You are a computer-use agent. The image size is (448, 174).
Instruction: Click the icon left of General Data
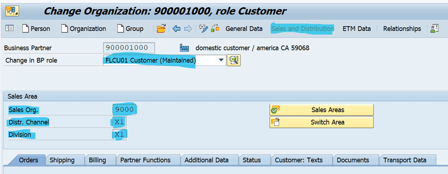tap(215, 29)
